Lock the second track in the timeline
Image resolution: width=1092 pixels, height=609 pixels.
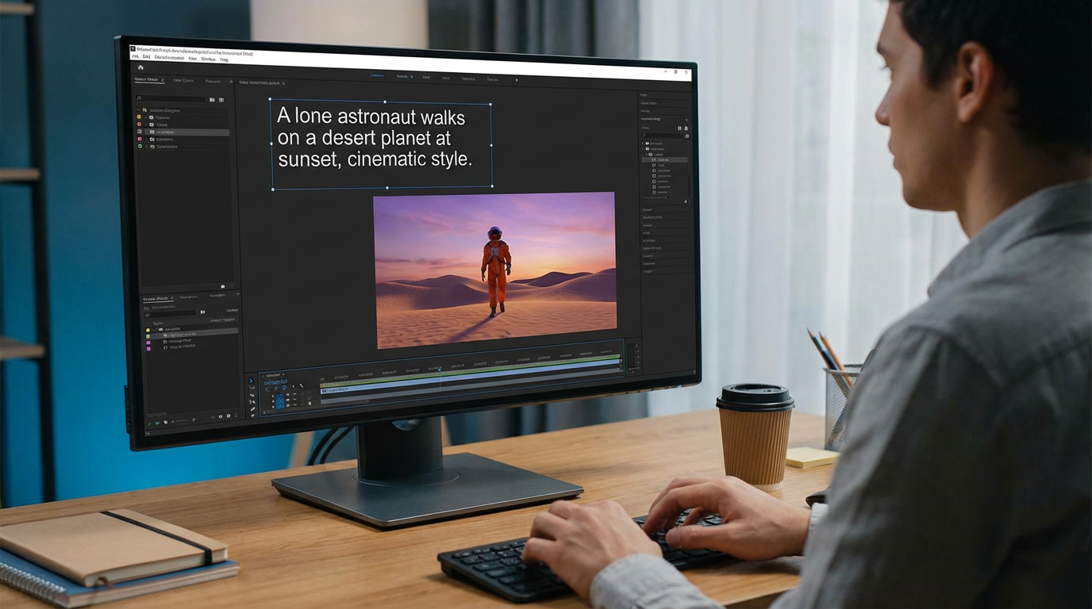tap(287, 400)
